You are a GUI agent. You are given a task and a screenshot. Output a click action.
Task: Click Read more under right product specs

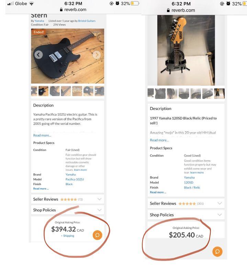coord(158,192)
